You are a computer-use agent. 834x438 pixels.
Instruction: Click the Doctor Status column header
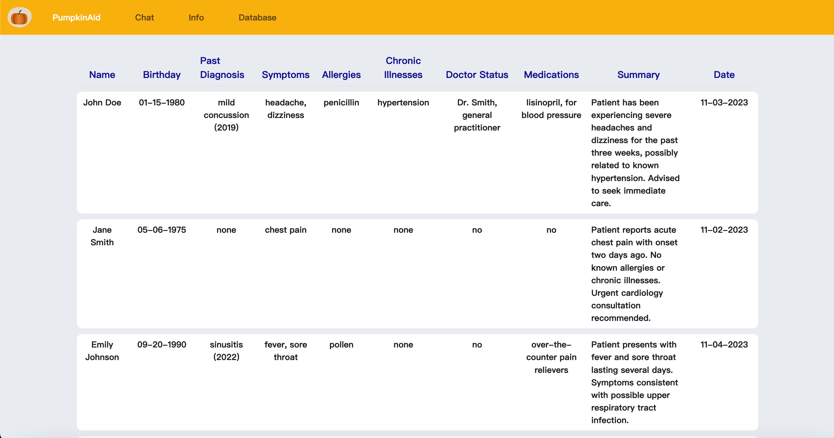477,75
